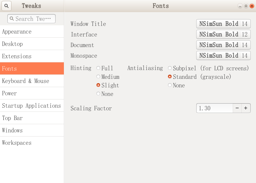Click the Scaling Factor value field

[215, 108]
